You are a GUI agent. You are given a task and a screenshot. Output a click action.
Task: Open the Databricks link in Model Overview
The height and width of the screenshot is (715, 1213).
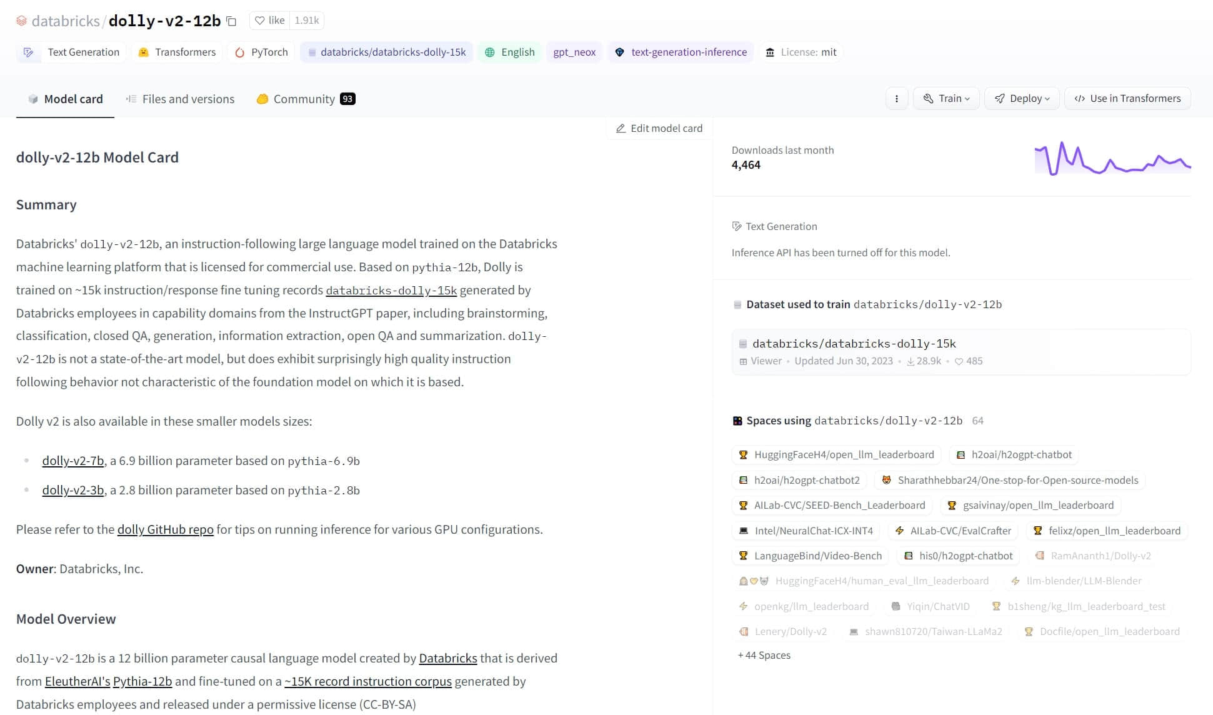448,658
